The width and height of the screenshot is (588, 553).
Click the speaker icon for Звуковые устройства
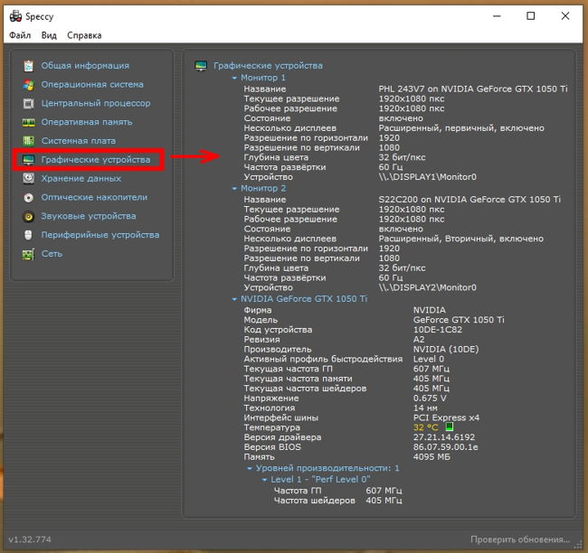(x=29, y=216)
